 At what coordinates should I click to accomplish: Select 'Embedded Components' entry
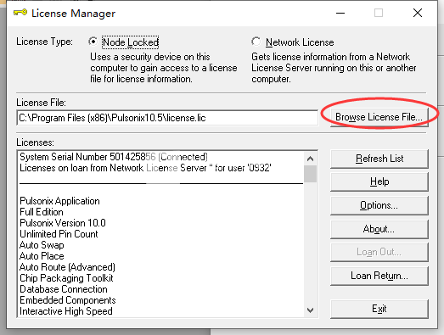[68, 300]
